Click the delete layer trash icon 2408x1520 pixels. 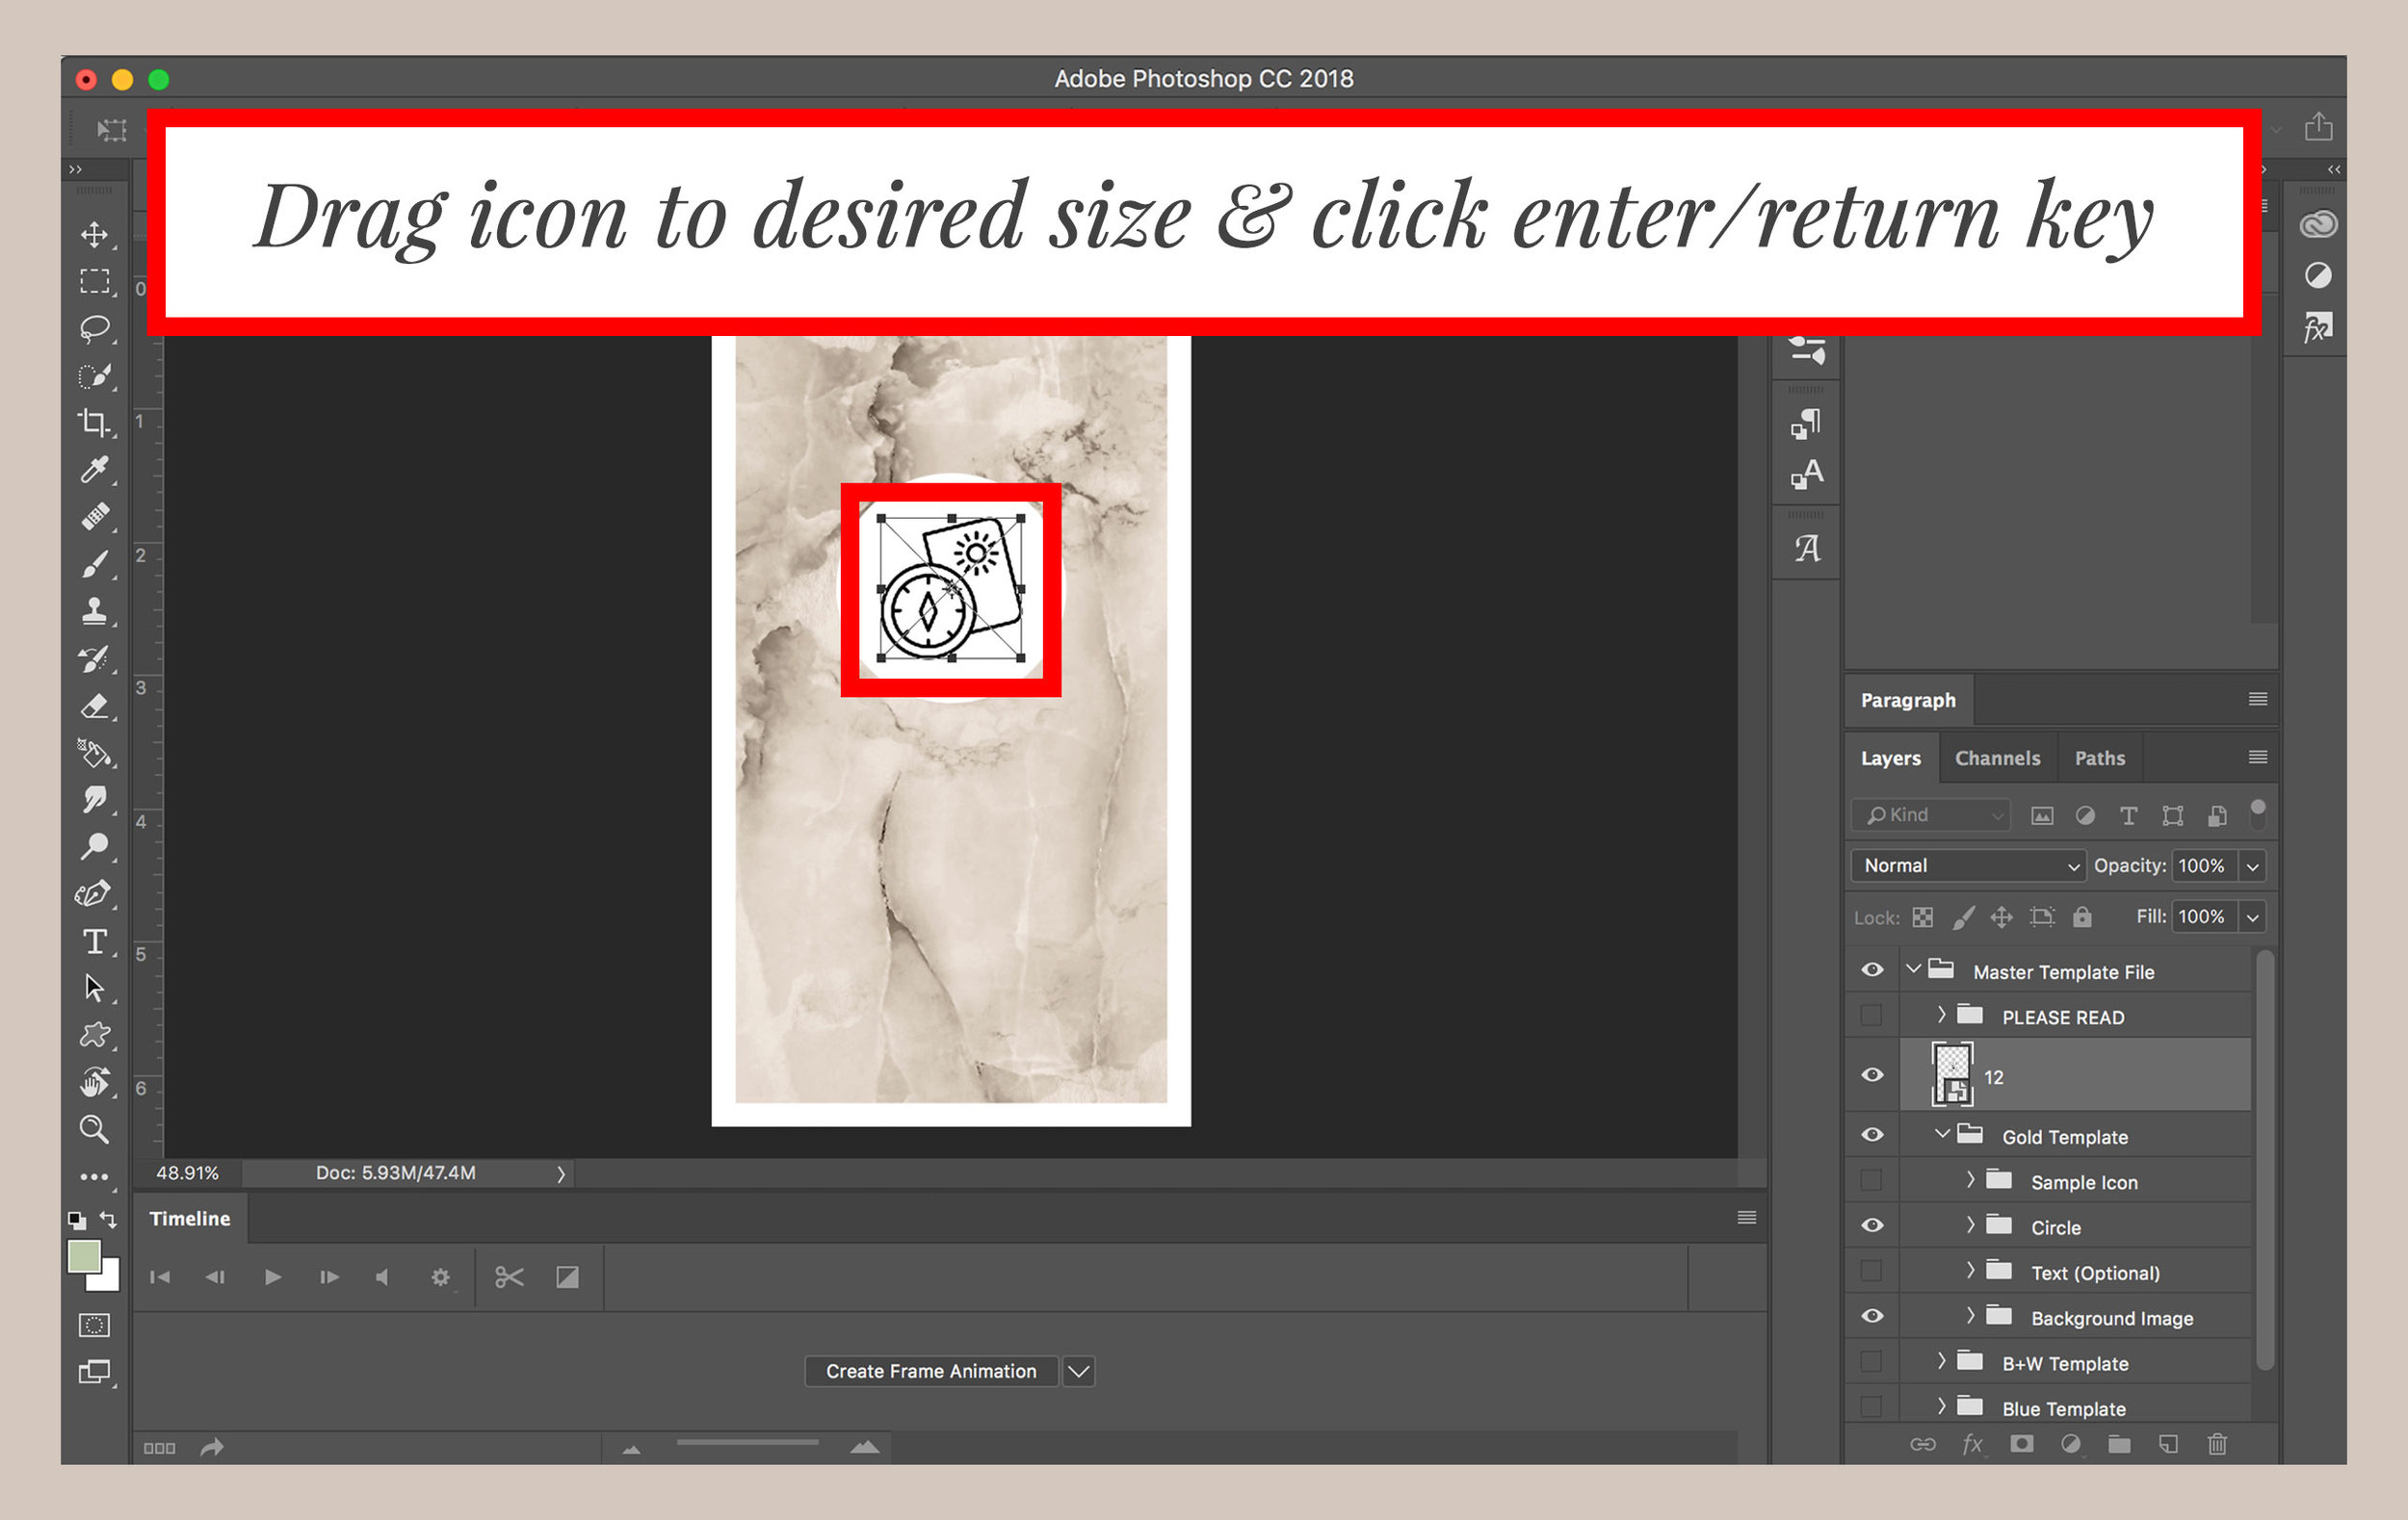(x=2217, y=1444)
